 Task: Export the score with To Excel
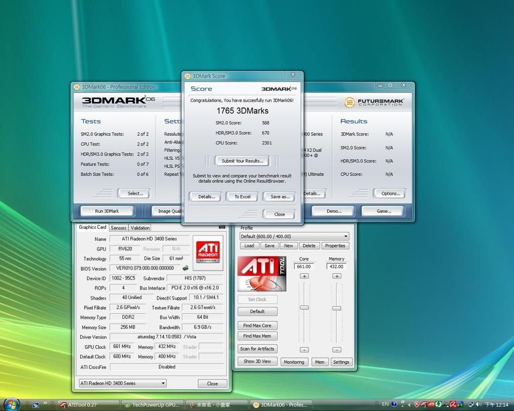pos(242,197)
